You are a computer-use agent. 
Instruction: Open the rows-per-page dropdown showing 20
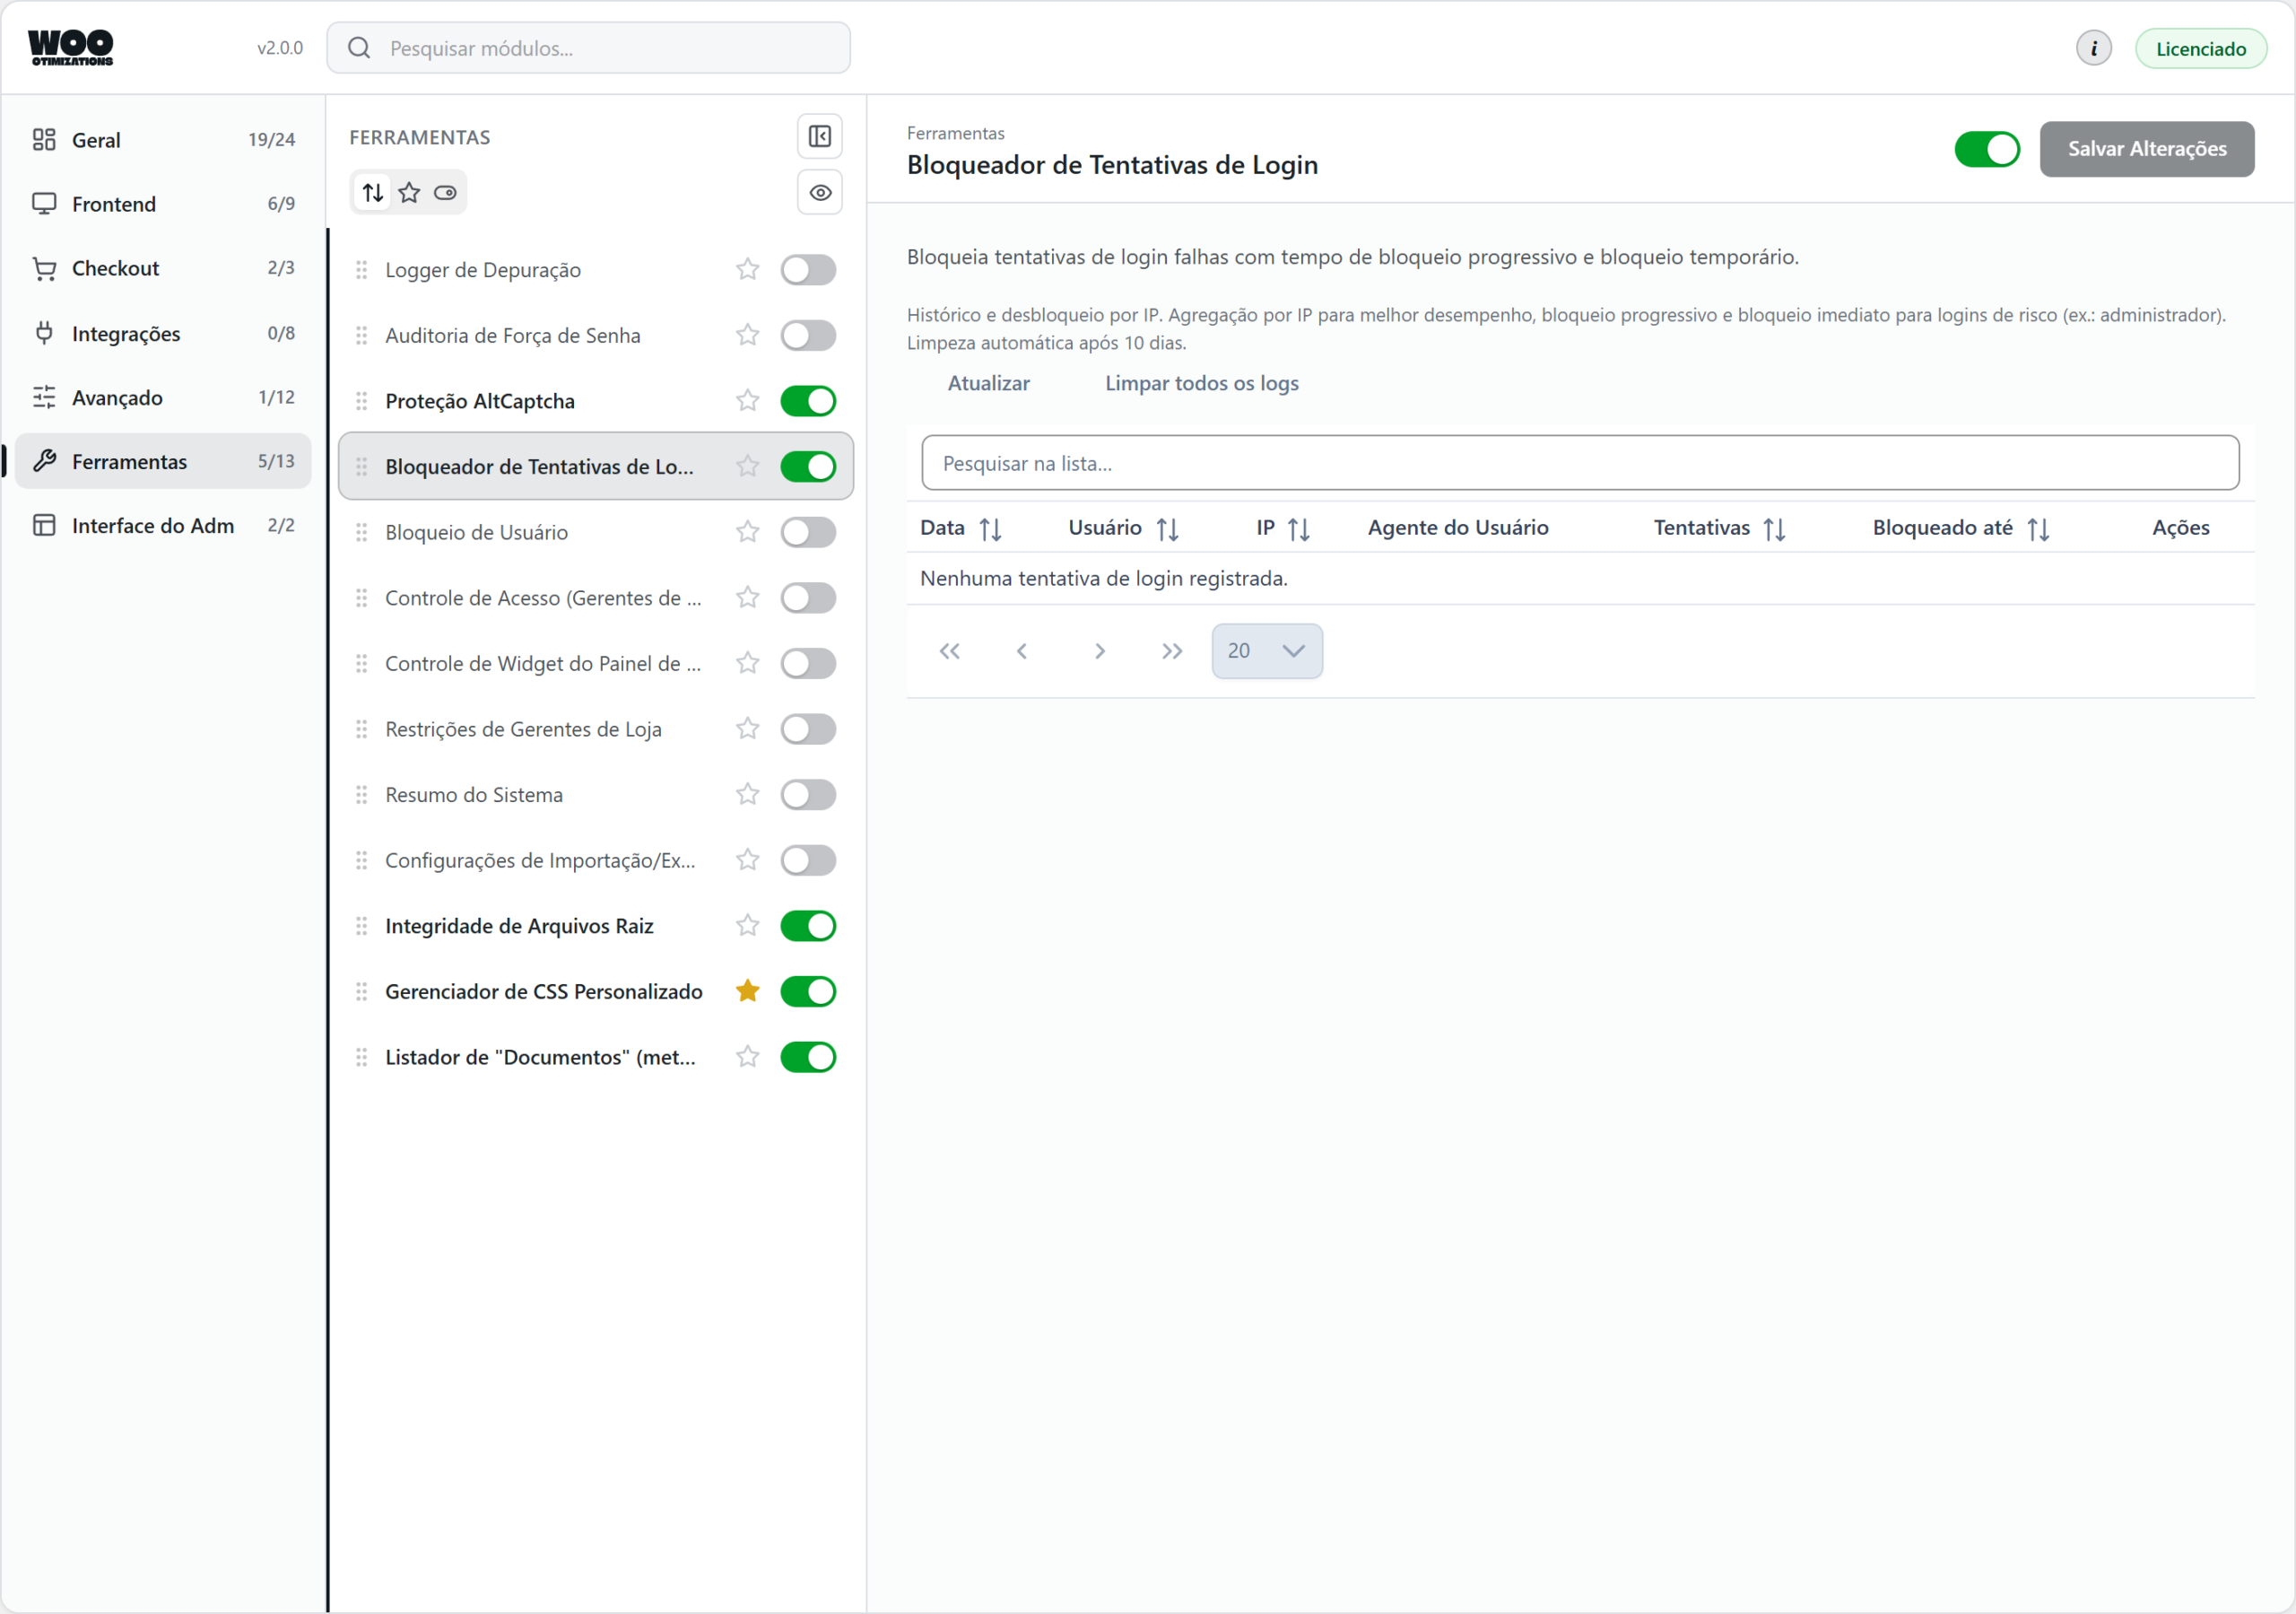(1266, 651)
